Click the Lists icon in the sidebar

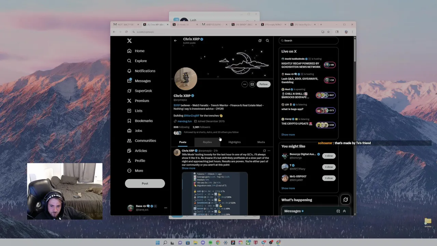click(x=129, y=111)
